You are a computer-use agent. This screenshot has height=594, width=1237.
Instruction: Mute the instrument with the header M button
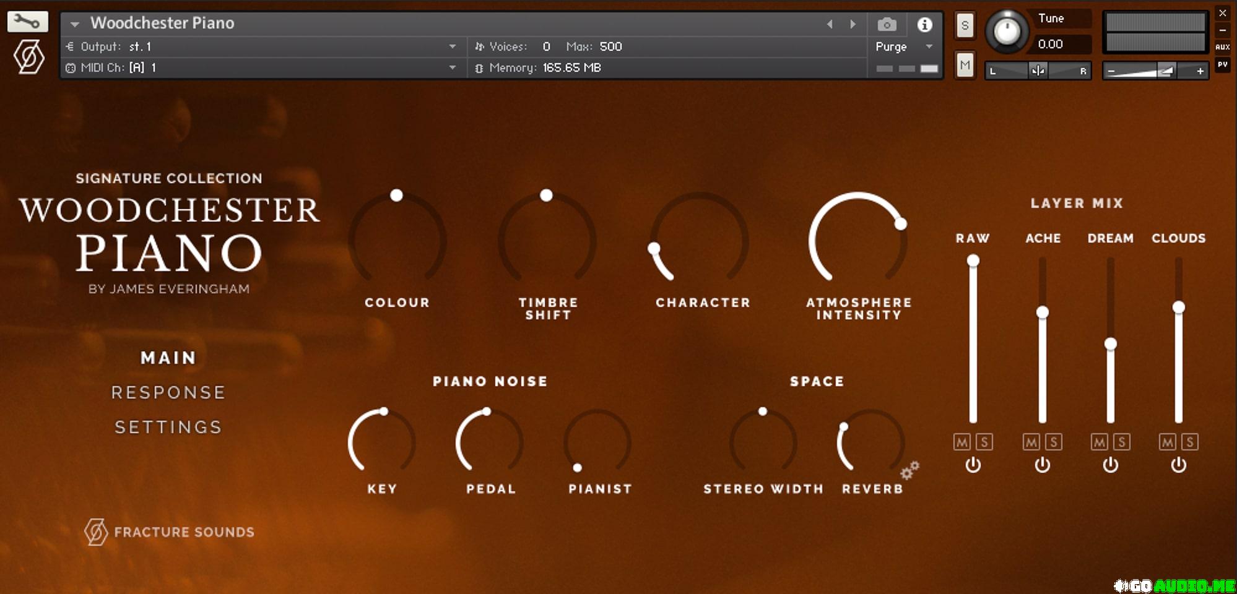point(965,65)
